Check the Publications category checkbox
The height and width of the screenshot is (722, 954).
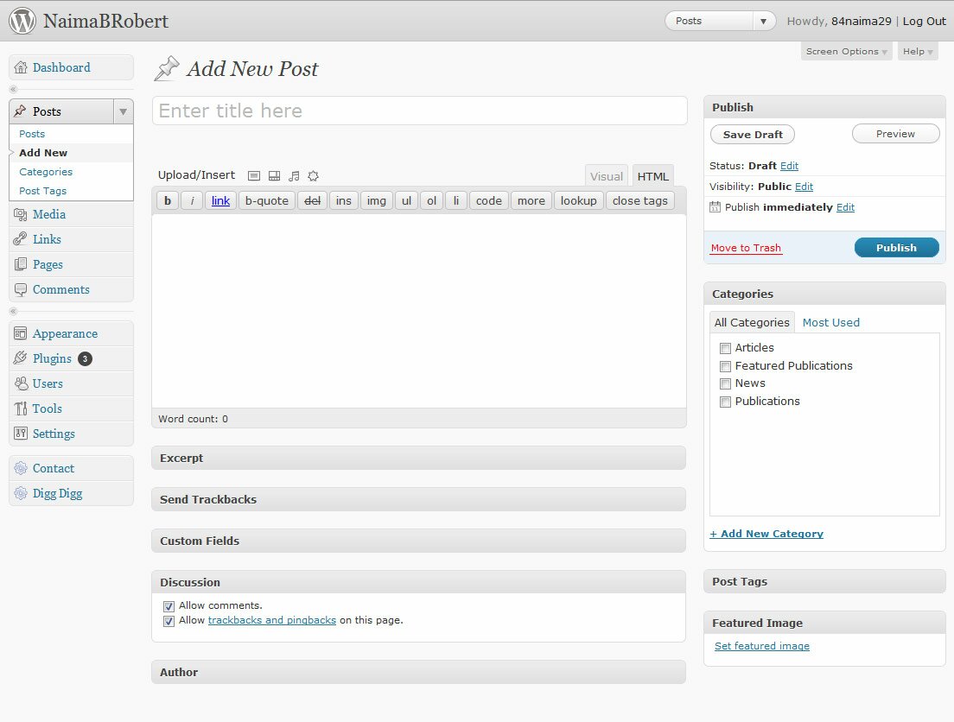(725, 402)
